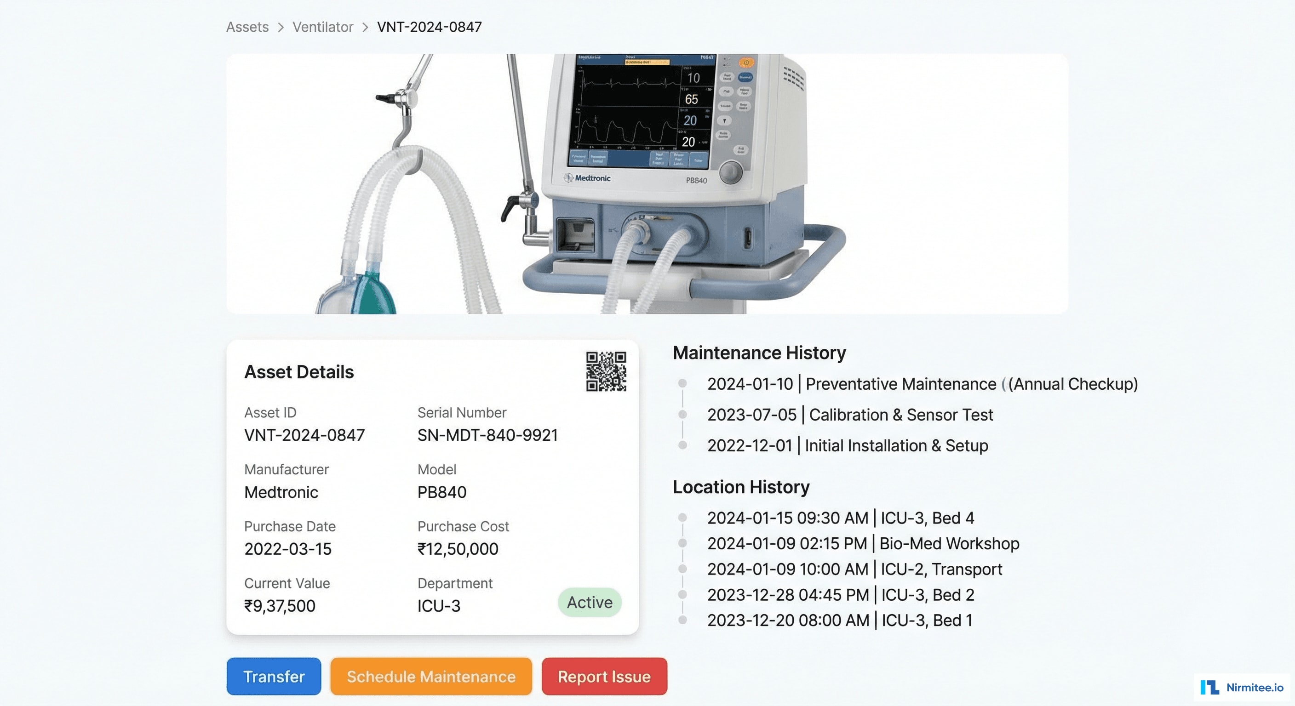Image resolution: width=1295 pixels, height=706 pixels.
Task: Select the location dot for ICU-3, Bed 4
Action: (682, 518)
